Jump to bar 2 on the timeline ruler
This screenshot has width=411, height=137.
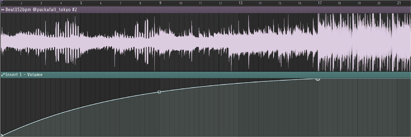pyautogui.click(x=21, y=3)
